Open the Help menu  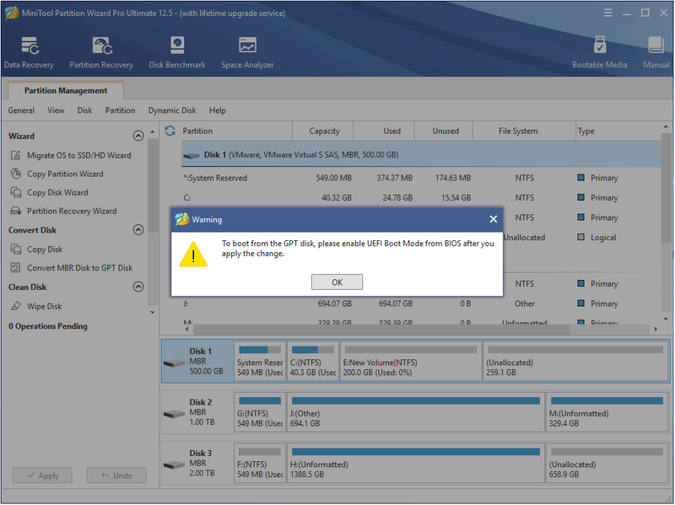coord(218,110)
